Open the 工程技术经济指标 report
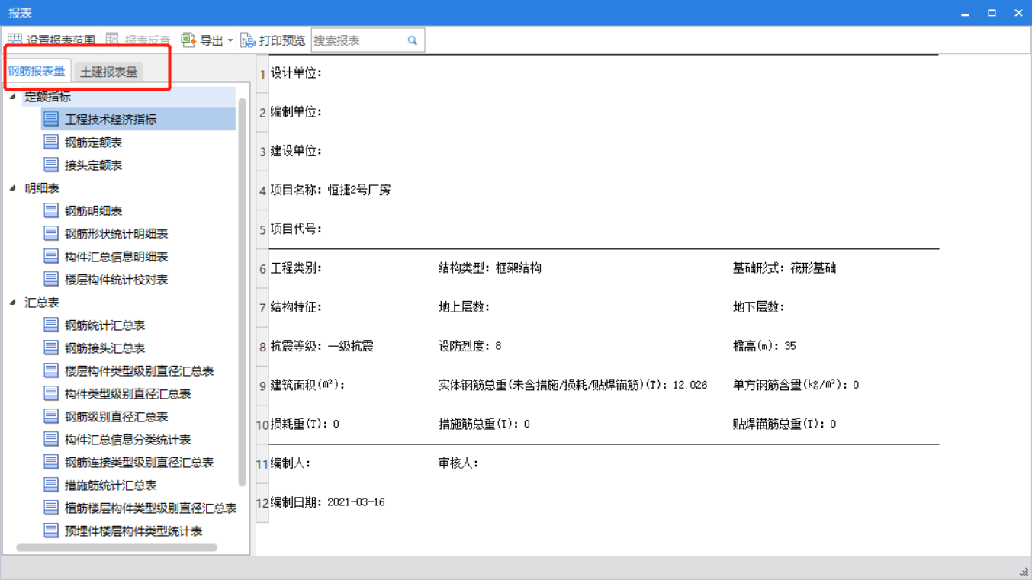 tap(111, 120)
